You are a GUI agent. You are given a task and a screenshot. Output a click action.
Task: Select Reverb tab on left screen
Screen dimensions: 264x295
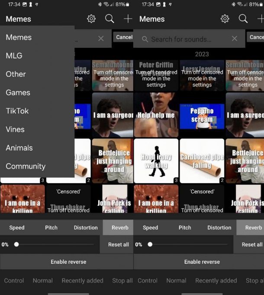[118, 227]
